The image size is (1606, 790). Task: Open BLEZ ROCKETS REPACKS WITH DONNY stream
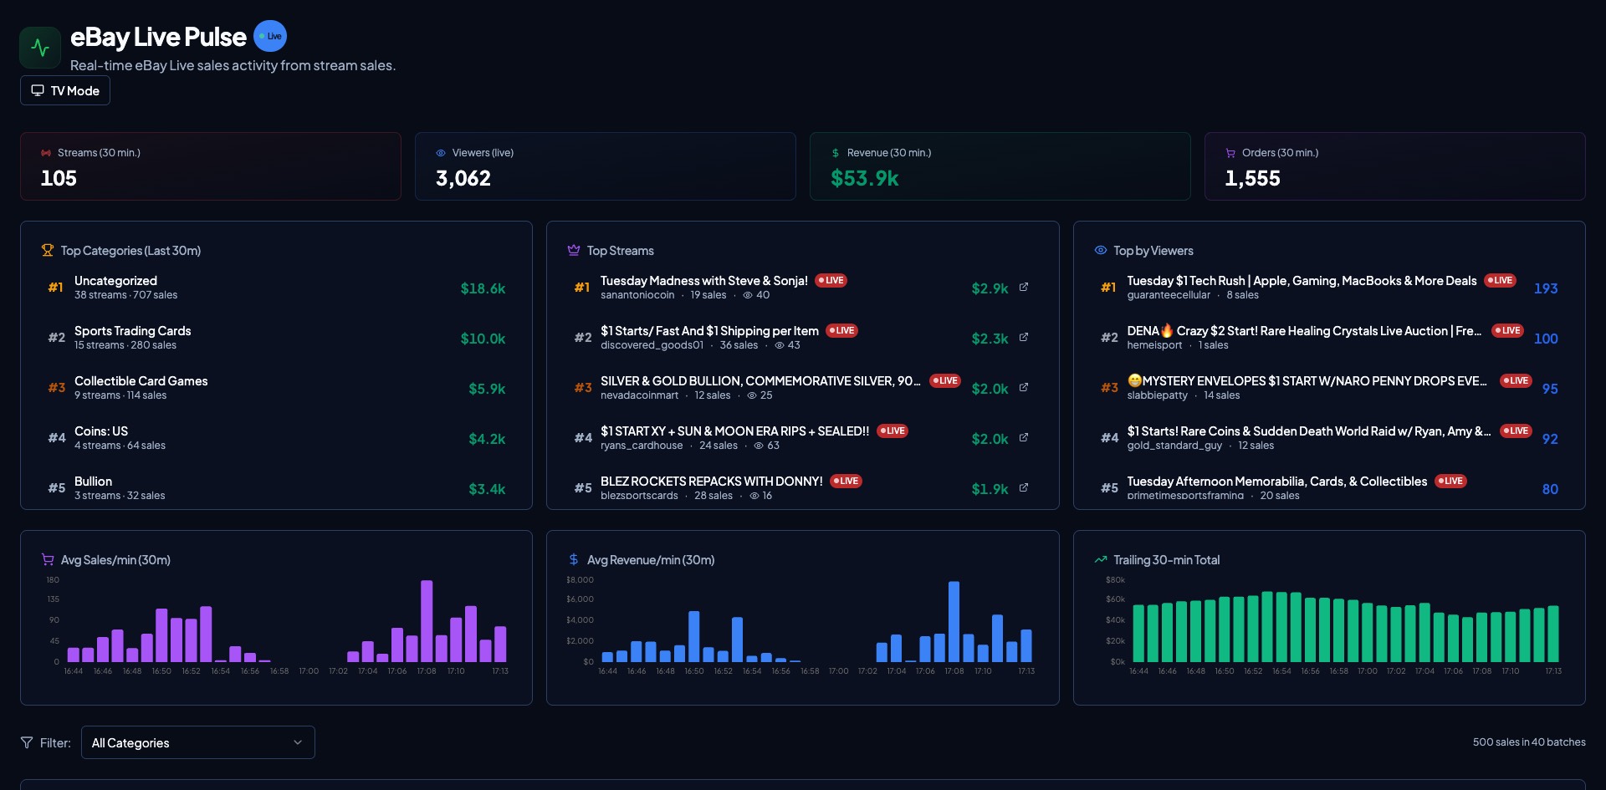click(x=711, y=482)
